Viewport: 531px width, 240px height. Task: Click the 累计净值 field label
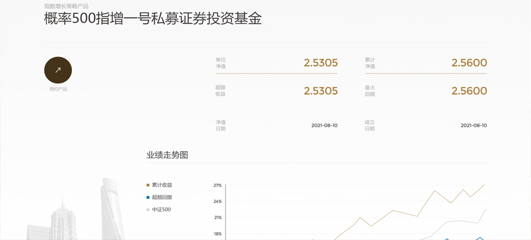370,63
